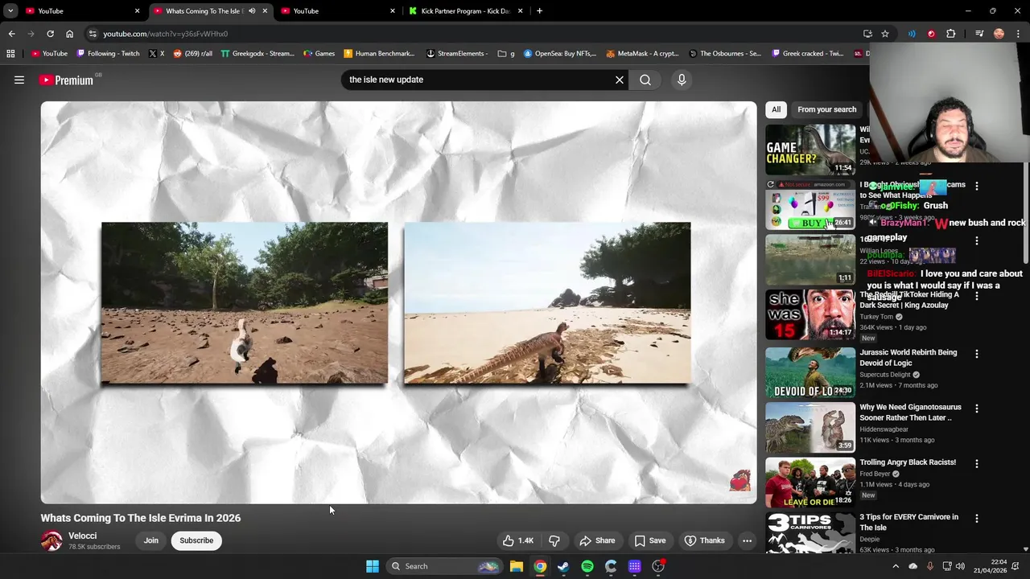Open options menu for 3 Tips video
The height and width of the screenshot is (579, 1030).
click(x=977, y=519)
